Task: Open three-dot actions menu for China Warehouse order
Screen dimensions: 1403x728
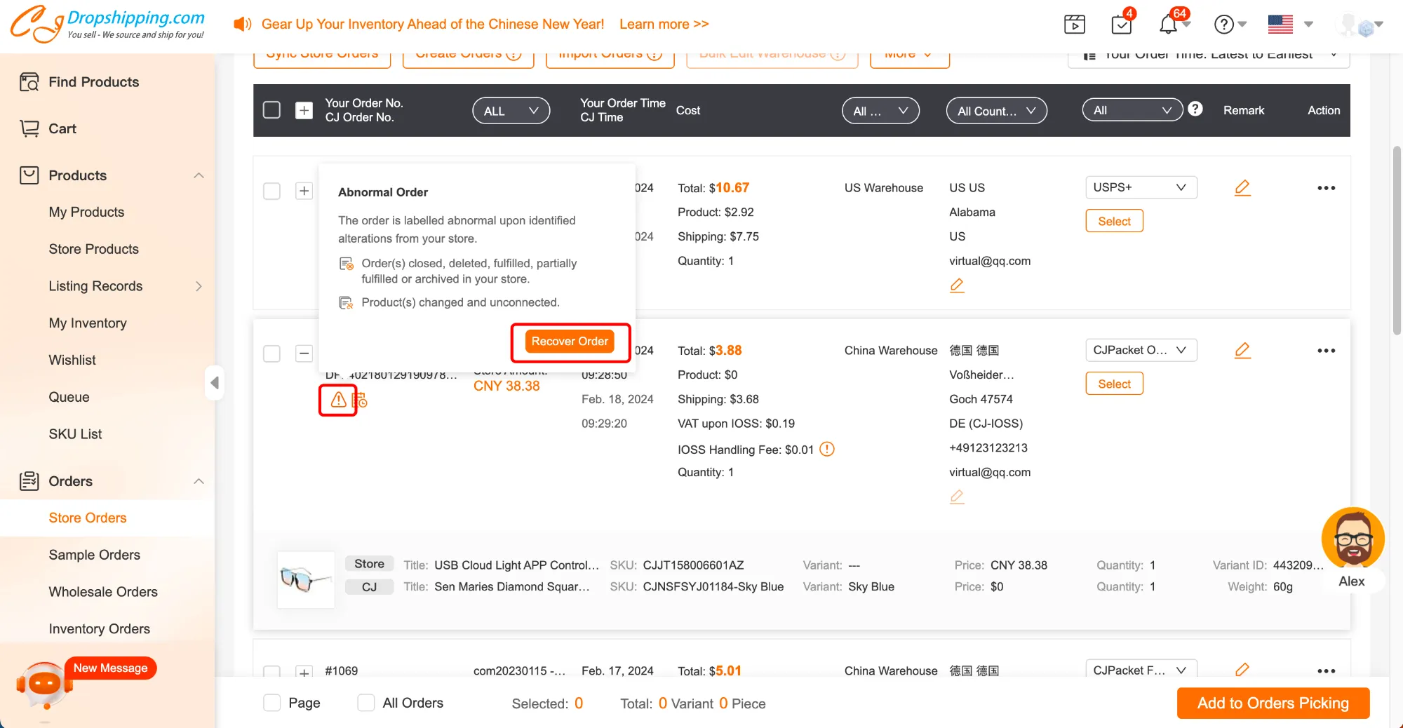Action: [x=1325, y=351]
